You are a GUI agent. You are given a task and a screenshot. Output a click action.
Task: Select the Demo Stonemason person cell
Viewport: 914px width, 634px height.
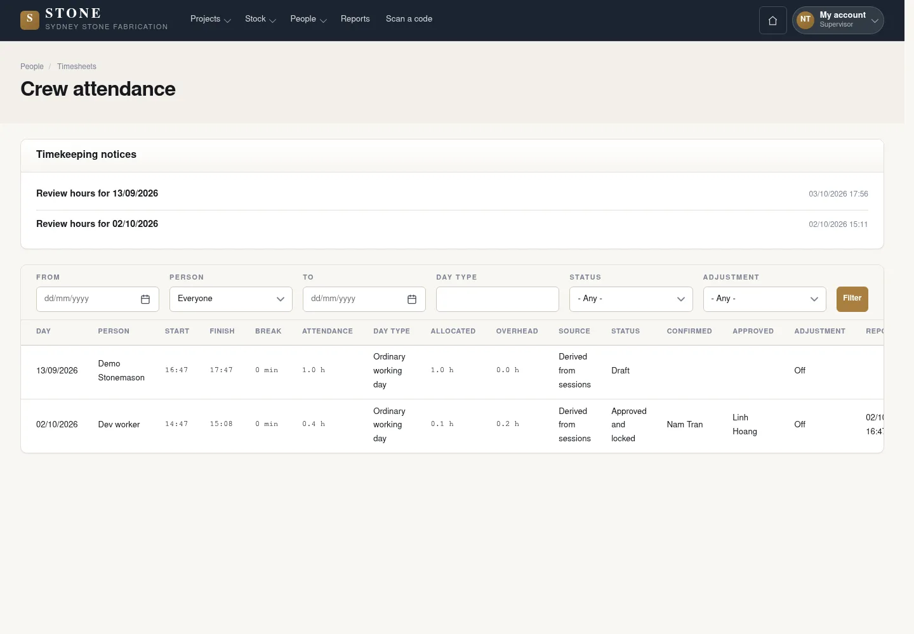coord(121,371)
